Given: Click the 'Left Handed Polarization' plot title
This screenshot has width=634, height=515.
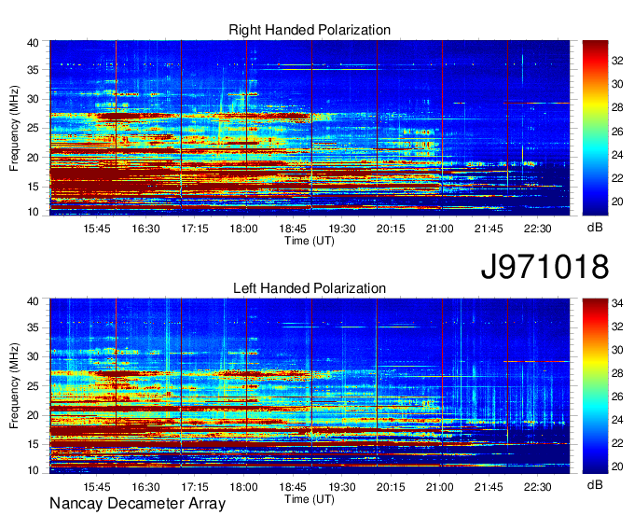Looking at the screenshot, I should (x=310, y=288).
